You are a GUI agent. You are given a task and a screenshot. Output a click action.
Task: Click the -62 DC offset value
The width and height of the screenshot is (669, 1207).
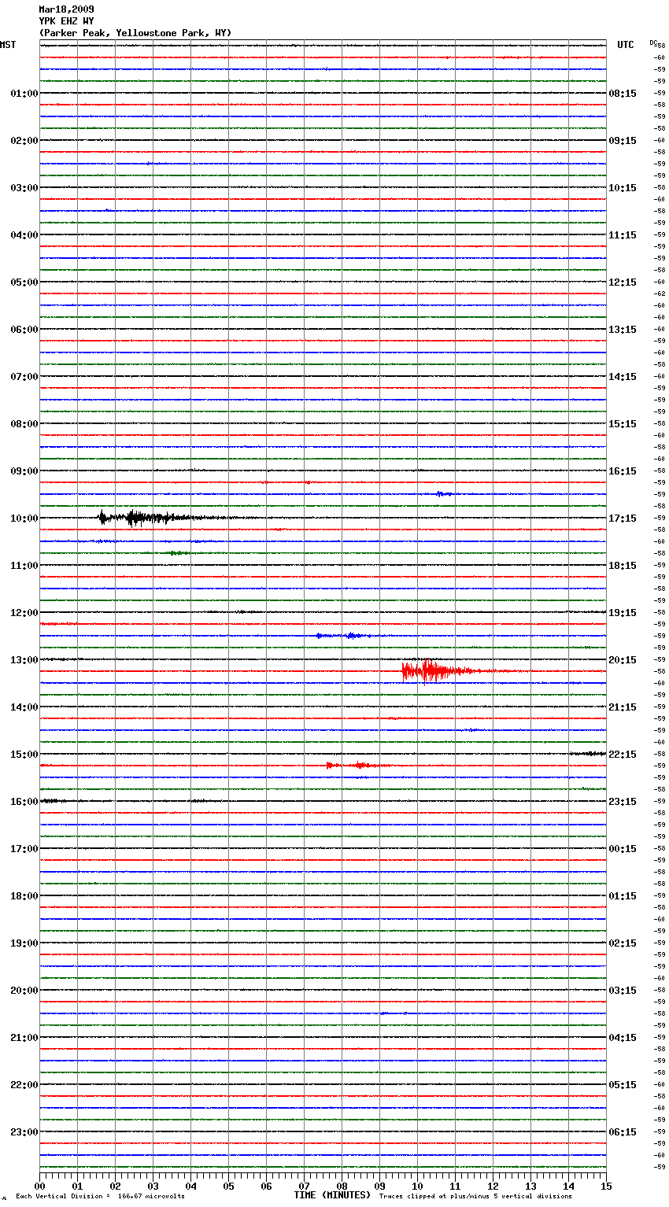point(660,293)
